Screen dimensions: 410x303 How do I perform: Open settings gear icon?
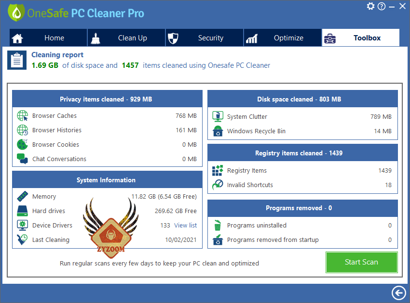pyautogui.click(x=370, y=6)
